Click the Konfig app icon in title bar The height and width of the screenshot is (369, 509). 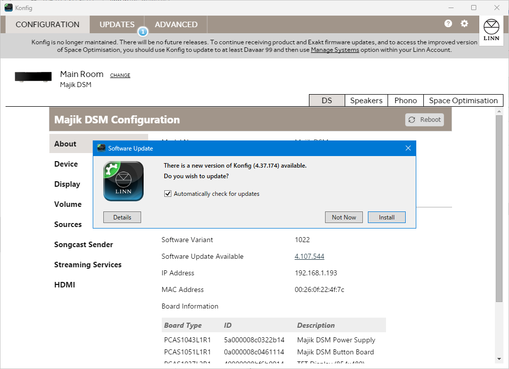(x=9, y=8)
